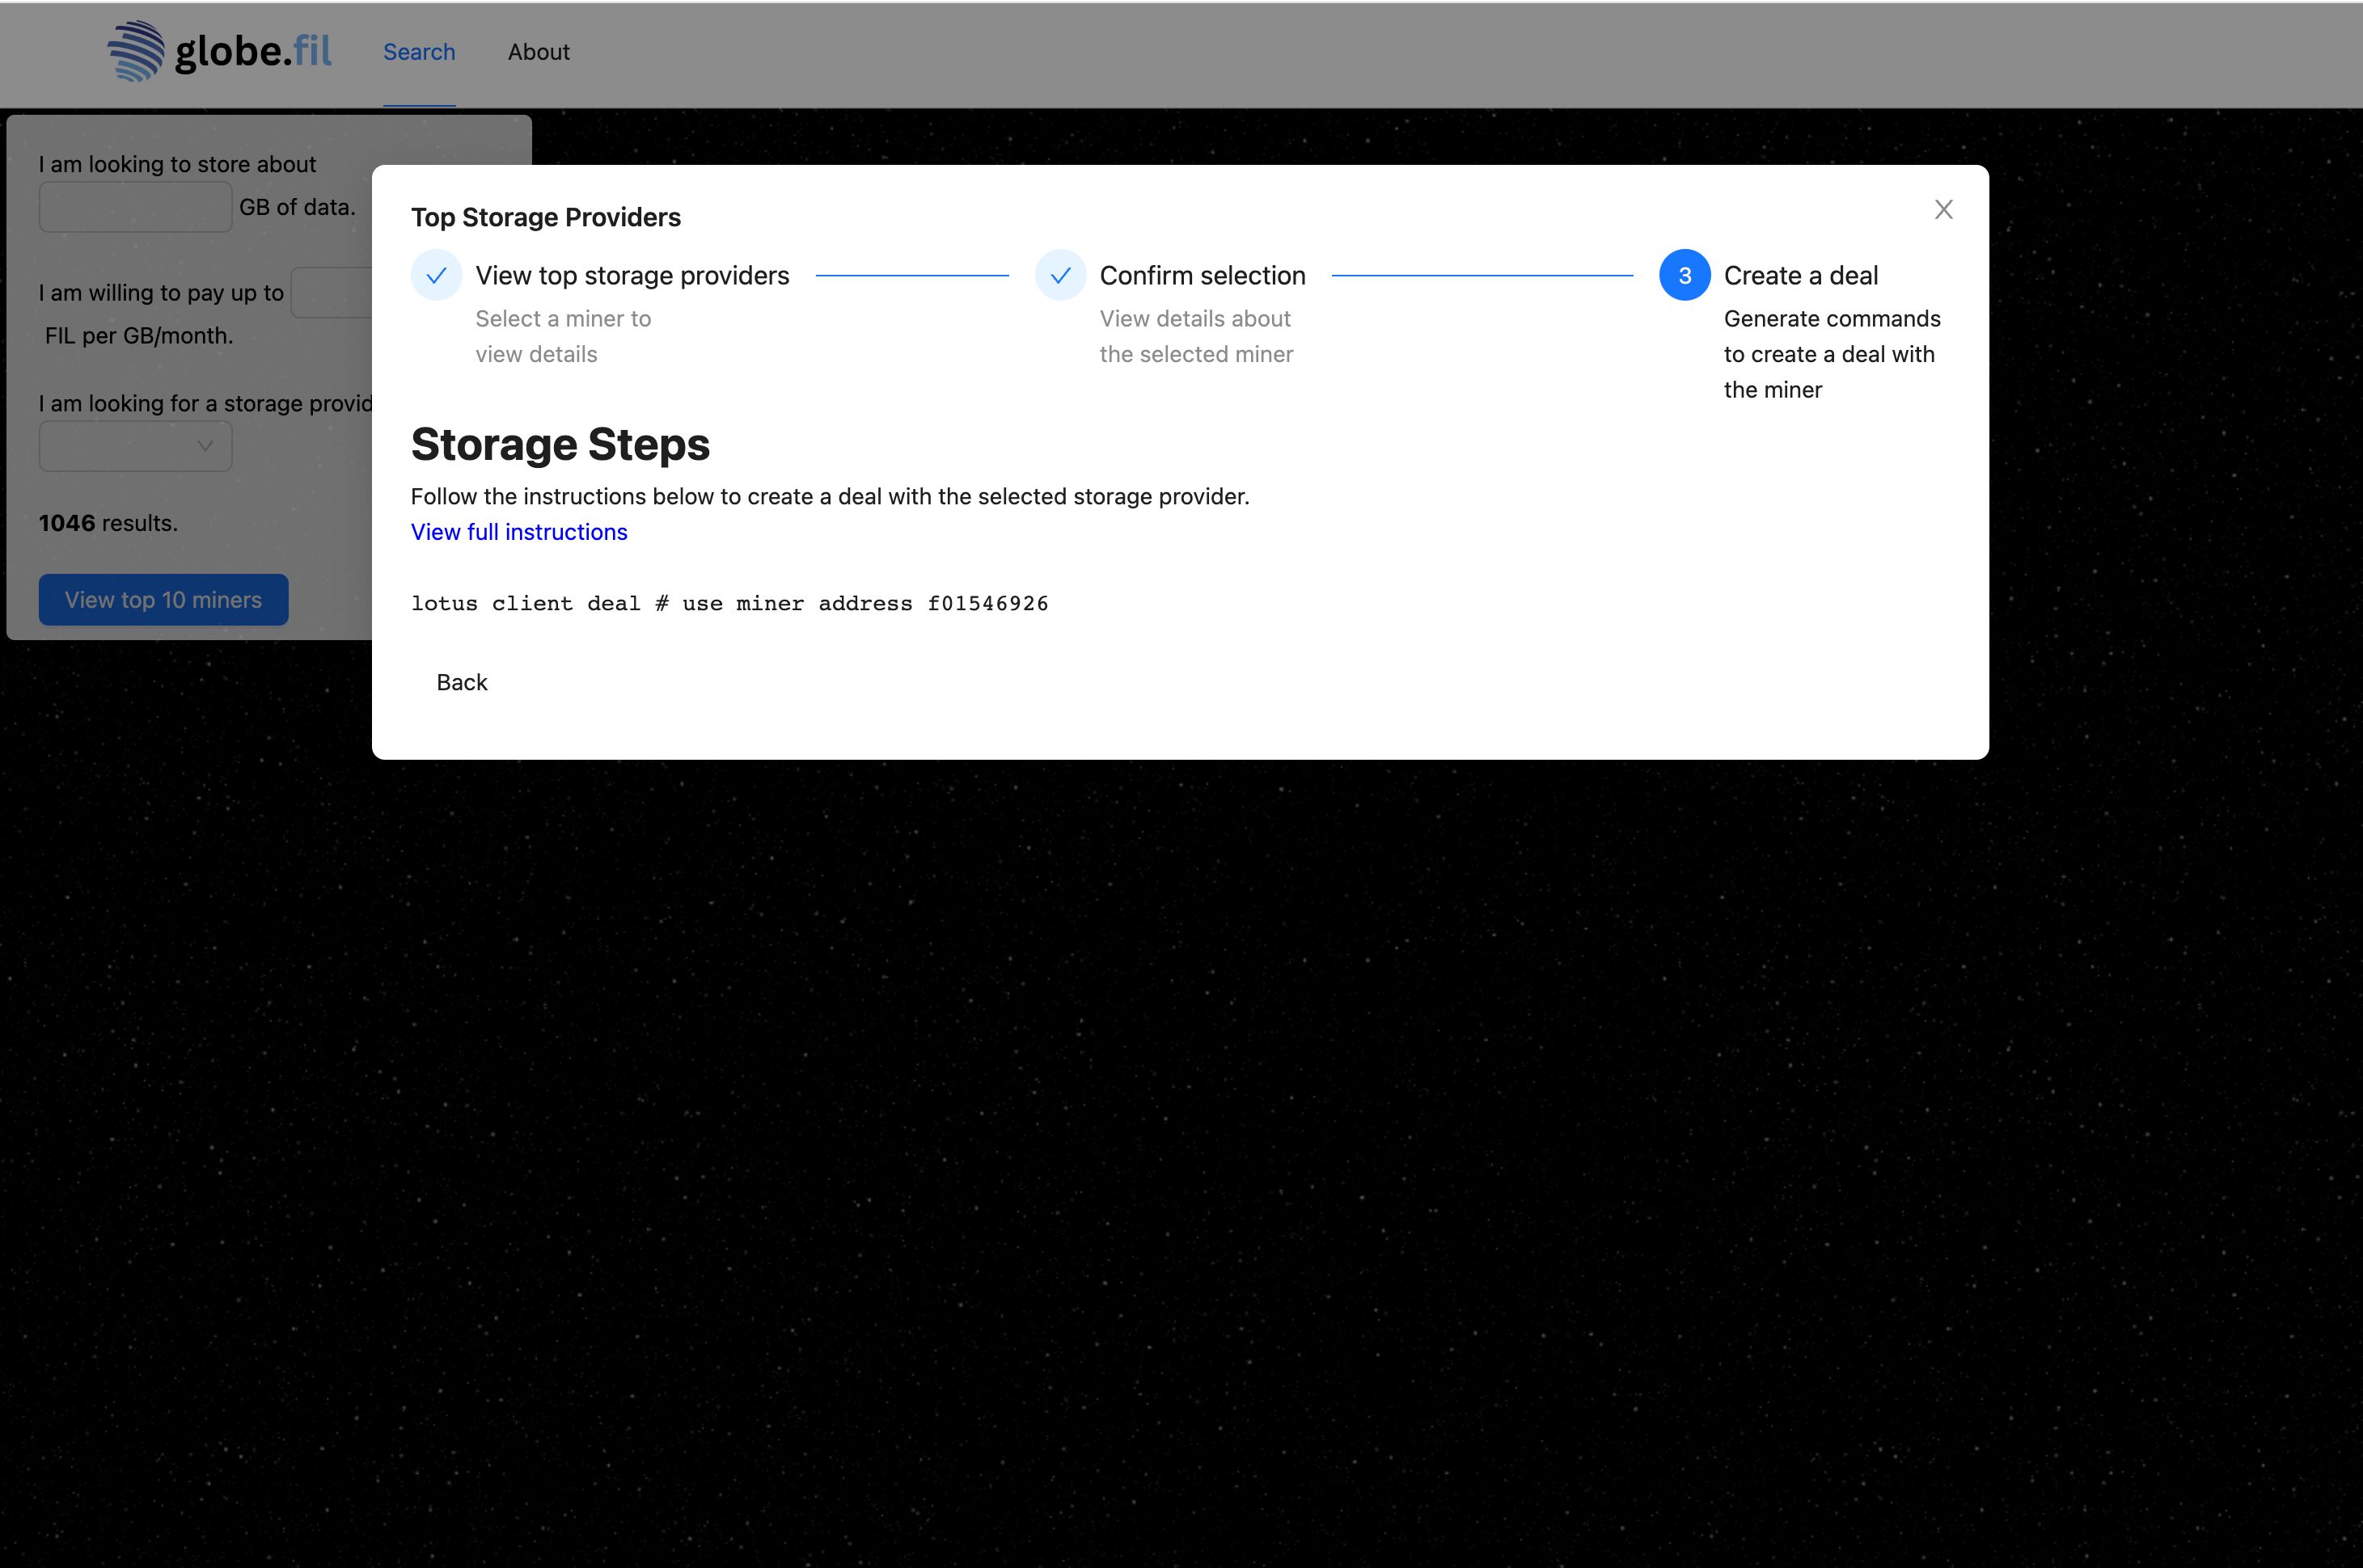Click the step 3 circle icon

click(1685, 275)
